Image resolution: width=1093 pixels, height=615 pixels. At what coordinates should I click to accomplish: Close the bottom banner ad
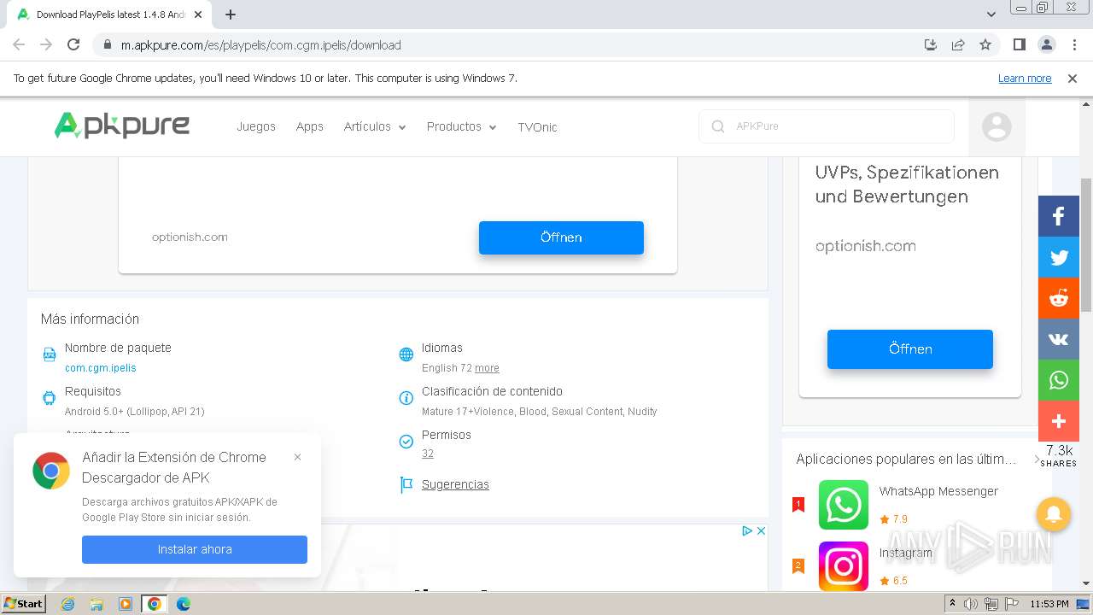click(761, 530)
